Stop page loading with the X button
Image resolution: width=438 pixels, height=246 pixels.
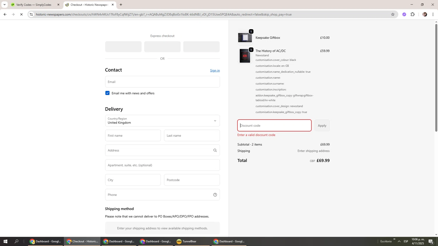pos(21,14)
